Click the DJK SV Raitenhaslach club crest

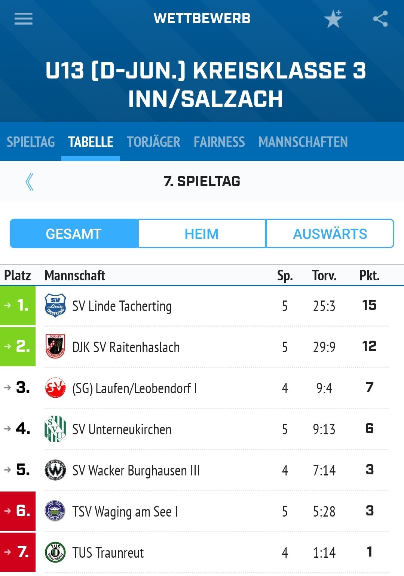coord(55,346)
